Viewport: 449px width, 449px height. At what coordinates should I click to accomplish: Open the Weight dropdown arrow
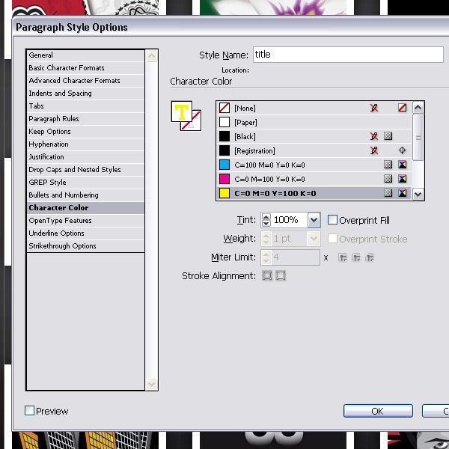tap(314, 239)
